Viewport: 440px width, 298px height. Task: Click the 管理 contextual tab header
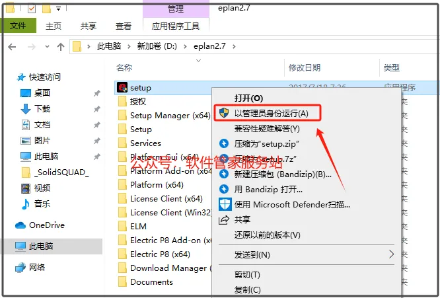[176, 9]
